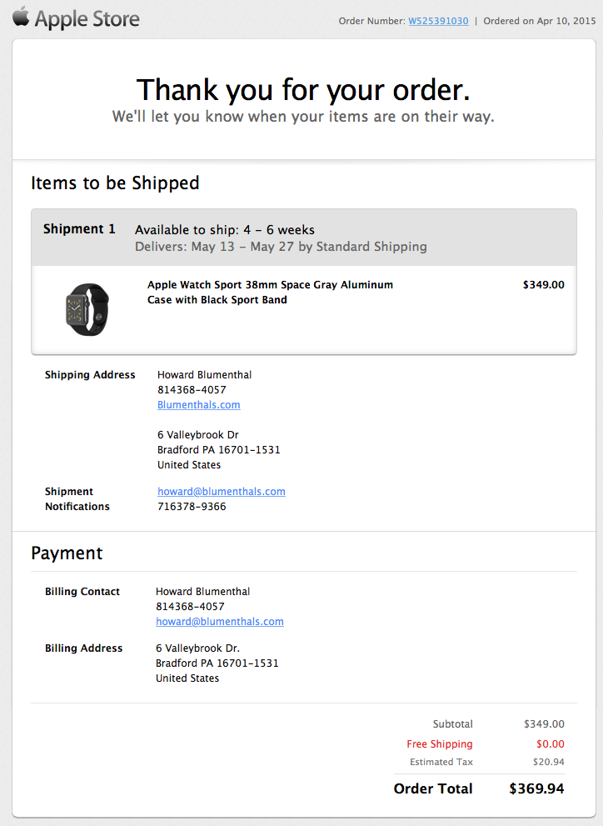Click the Estimated Tax amount $20.94

point(548,762)
